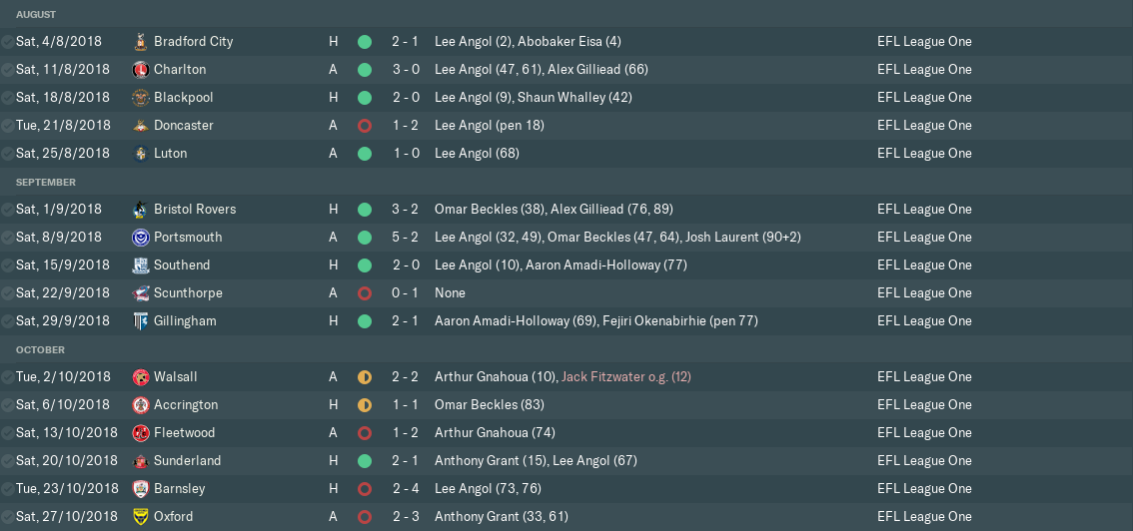
Task: Open EFL League One on the Luton row
Action: (x=924, y=154)
